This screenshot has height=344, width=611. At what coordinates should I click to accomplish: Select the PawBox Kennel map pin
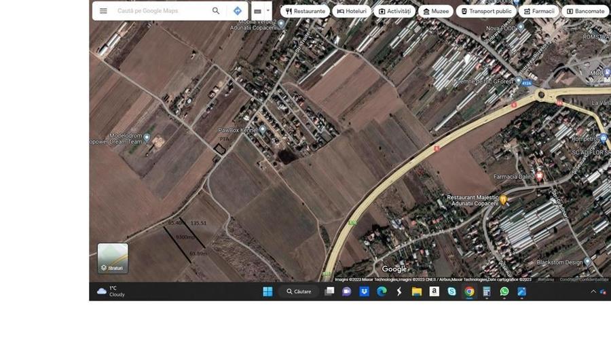coord(263,129)
